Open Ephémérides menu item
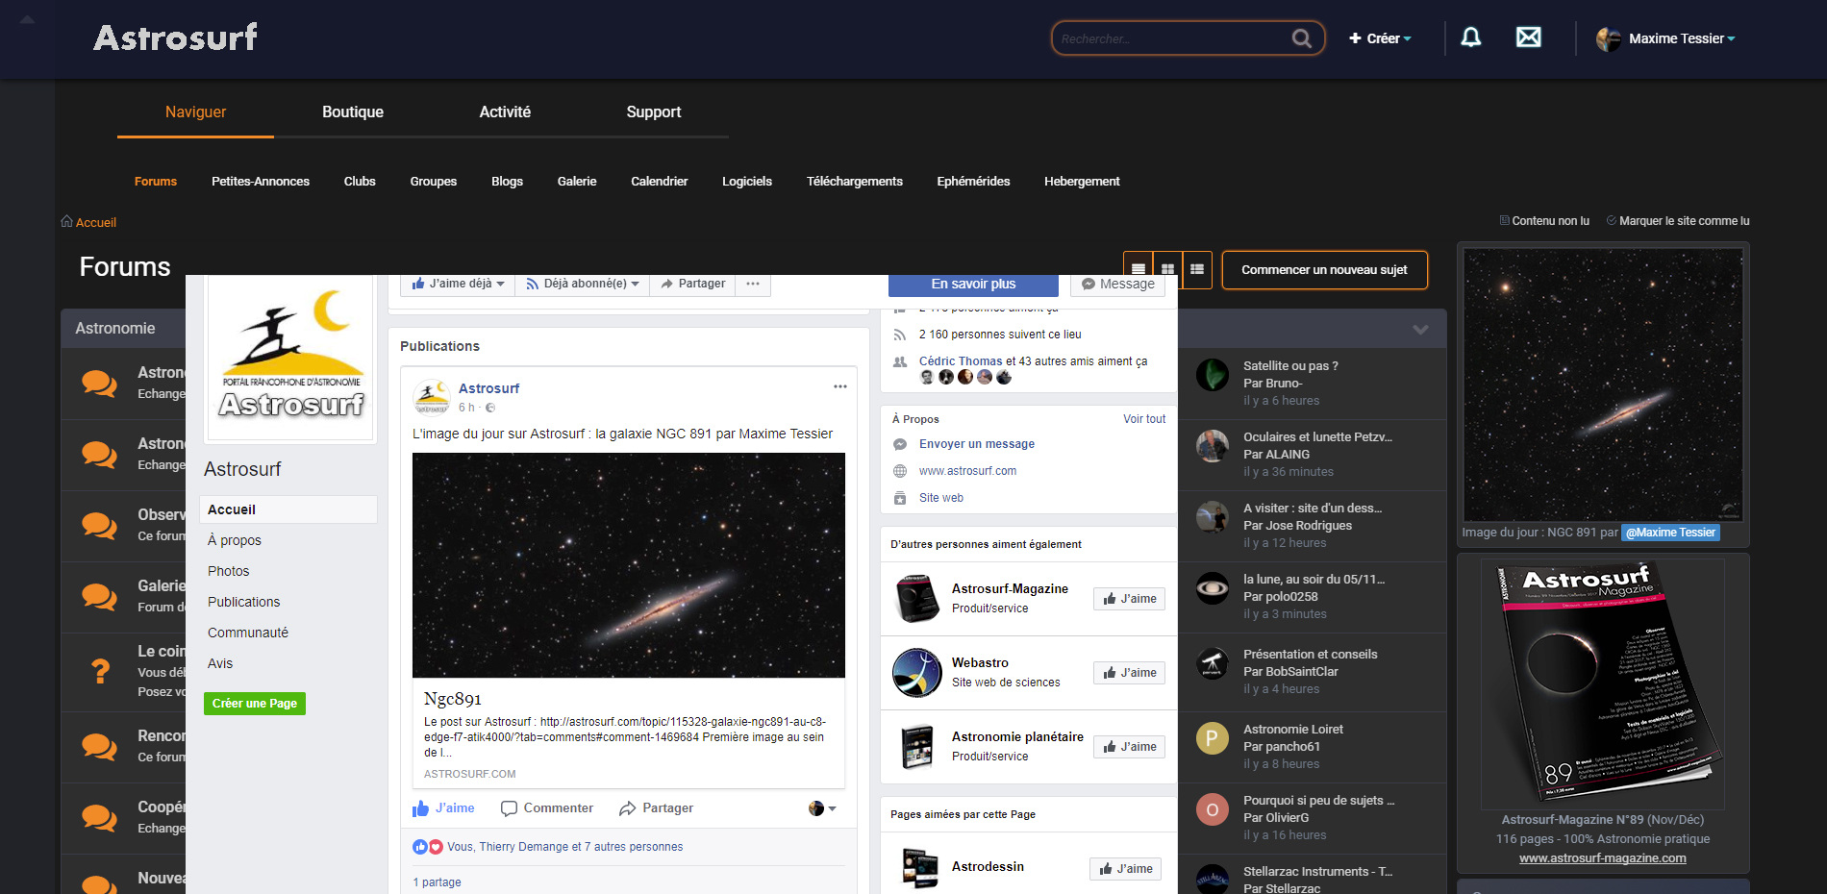Image resolution: width=1827 pixels, height=894 pixels. 973,181
